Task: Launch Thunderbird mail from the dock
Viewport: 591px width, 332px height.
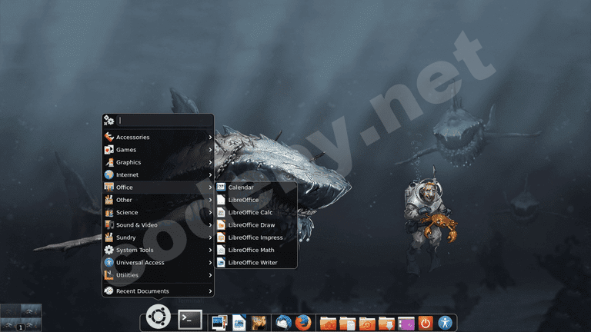Action: click(x=283, y=323)
